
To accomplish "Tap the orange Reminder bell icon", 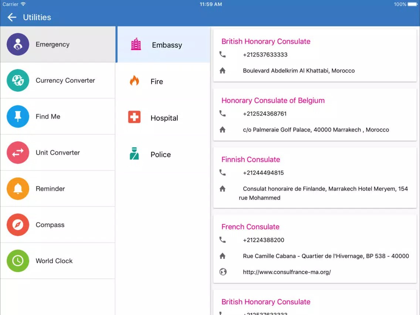I will tap(18, 189).
